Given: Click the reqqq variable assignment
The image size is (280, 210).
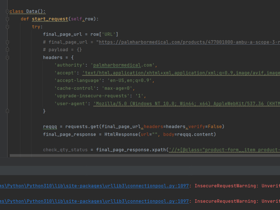Looking at the screenshot, I should click(50, 127).
